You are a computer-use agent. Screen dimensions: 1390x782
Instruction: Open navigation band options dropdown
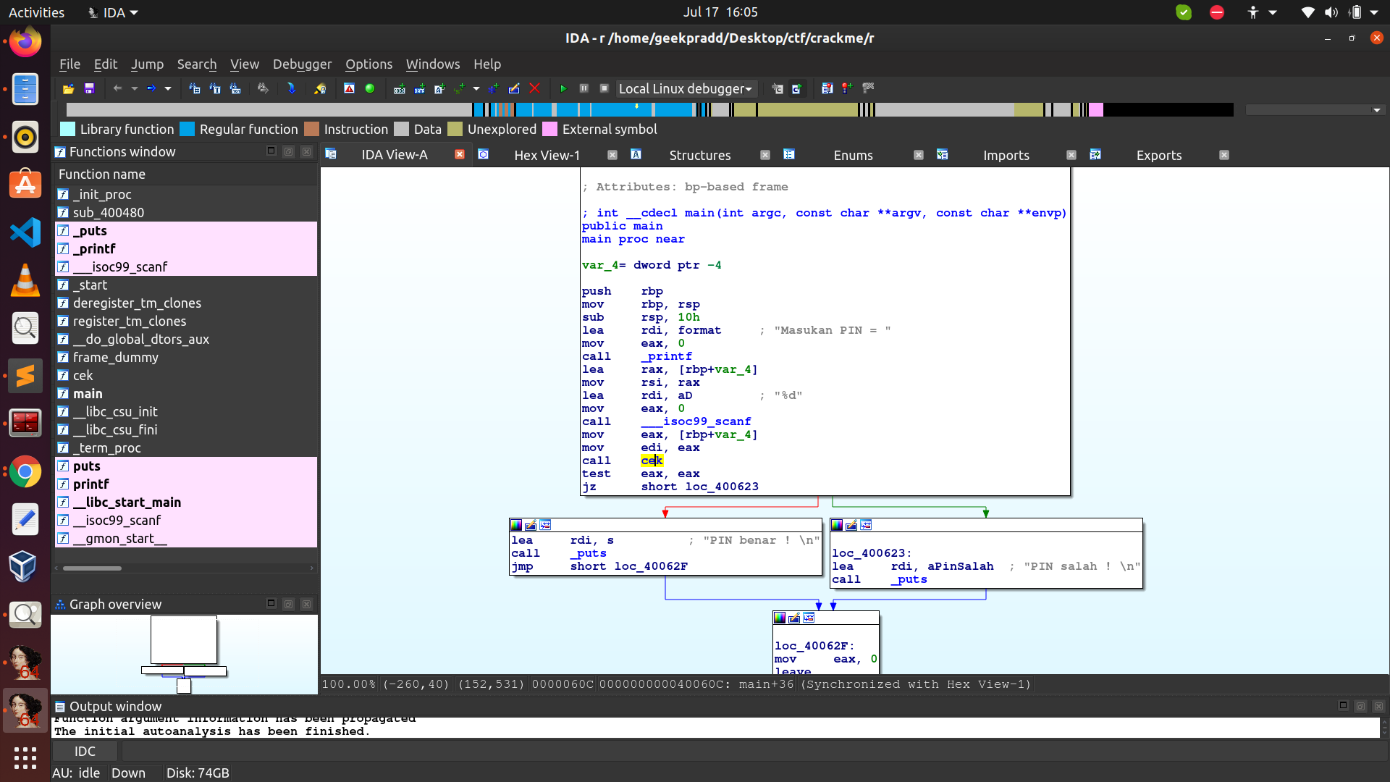click(1376, 110)
